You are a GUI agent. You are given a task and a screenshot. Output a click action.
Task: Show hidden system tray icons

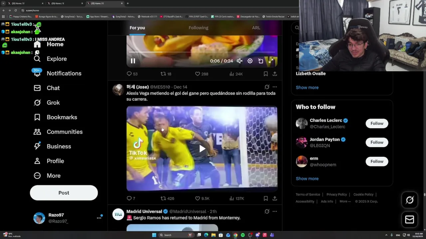386,235
